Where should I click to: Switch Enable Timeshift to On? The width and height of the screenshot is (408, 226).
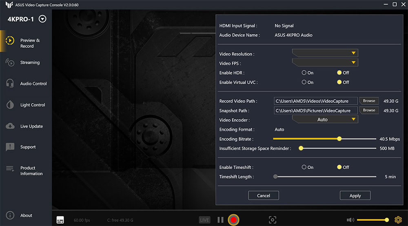(304, 167)
